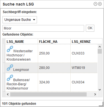Click the row selector of Leegmoor row

(x=4, y=68)
